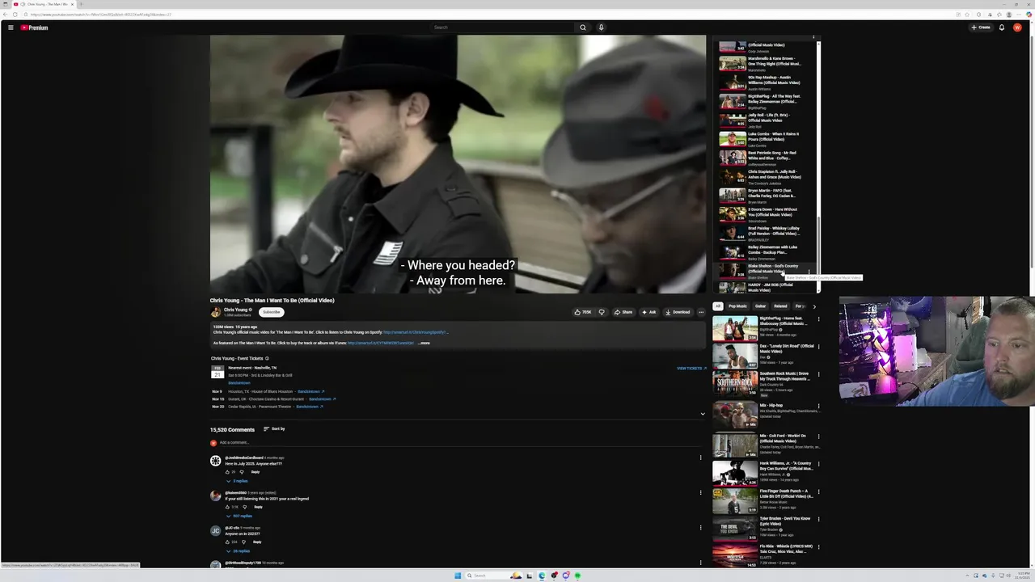Open the Windows Start button

tap(457, 576)
